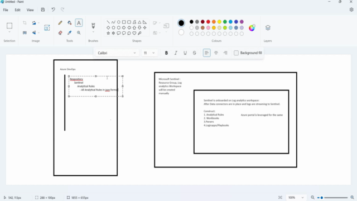The image size is (357, 201).
Task: Pick the Triangle shape
Action: point(139,22)
